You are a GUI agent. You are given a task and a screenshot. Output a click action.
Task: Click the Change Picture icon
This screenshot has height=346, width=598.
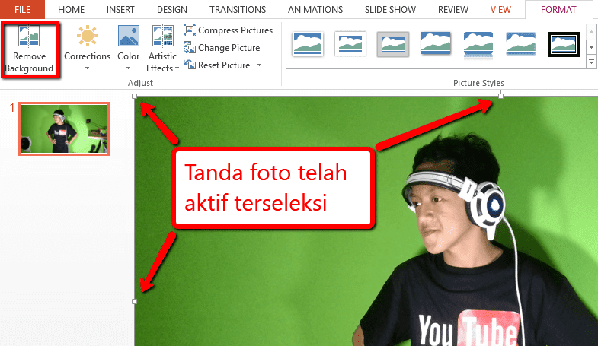pos(190,48)
